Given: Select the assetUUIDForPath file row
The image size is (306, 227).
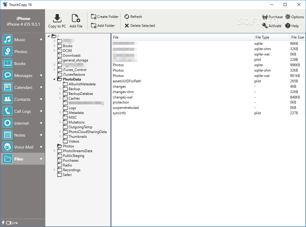Looking at the screenshot, I should [208, 81].
